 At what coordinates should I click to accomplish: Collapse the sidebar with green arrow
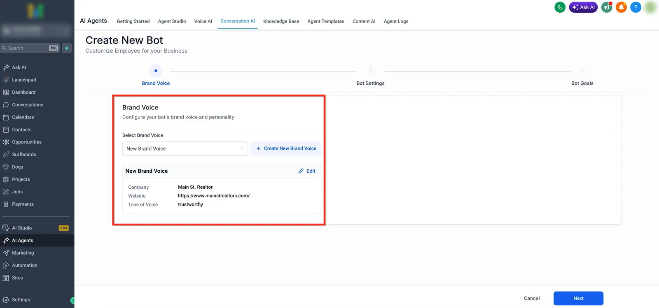(72, 300)
